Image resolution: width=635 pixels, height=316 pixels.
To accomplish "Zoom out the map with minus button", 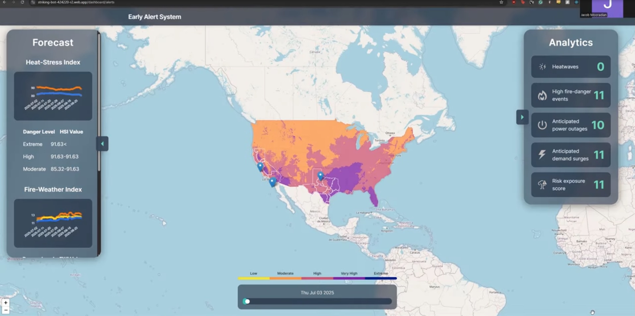I will pyautogui.click(x=5, y=310).
